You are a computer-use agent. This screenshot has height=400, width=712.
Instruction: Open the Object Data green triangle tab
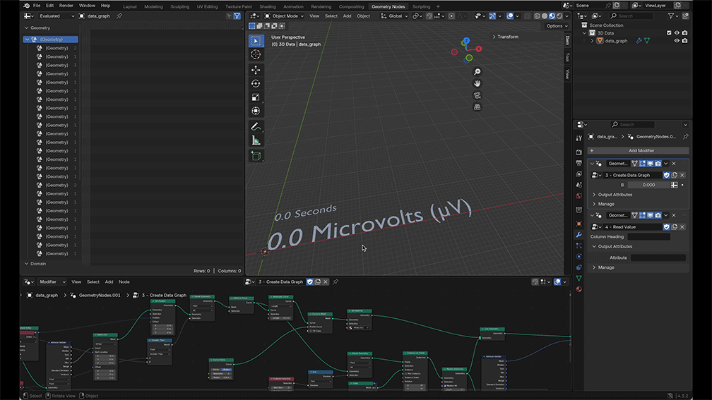pos(579,279)
